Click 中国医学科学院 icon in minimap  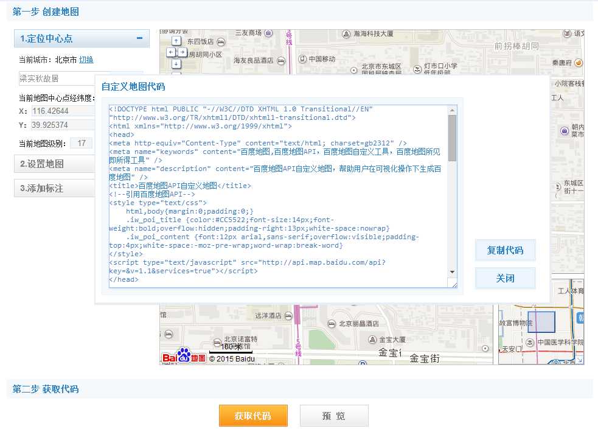530,342
